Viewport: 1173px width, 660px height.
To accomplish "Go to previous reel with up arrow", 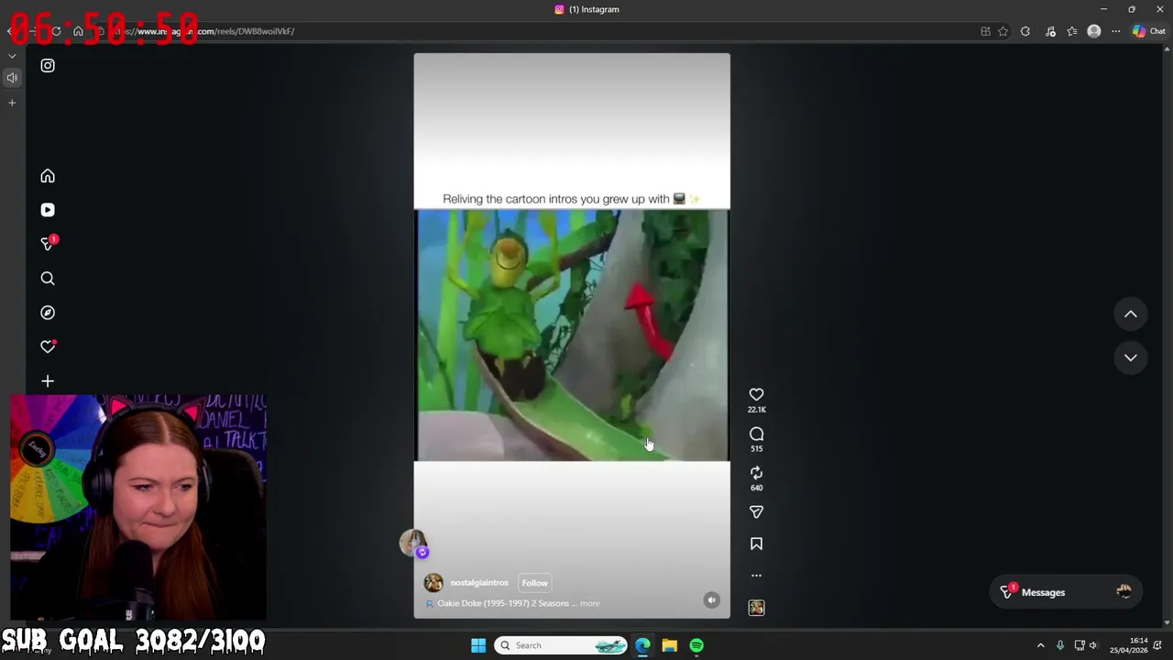I will 1131,314.
